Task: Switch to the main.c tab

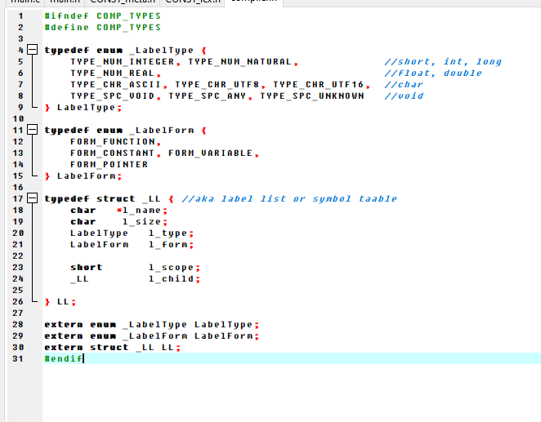Action: pos(21,2)
